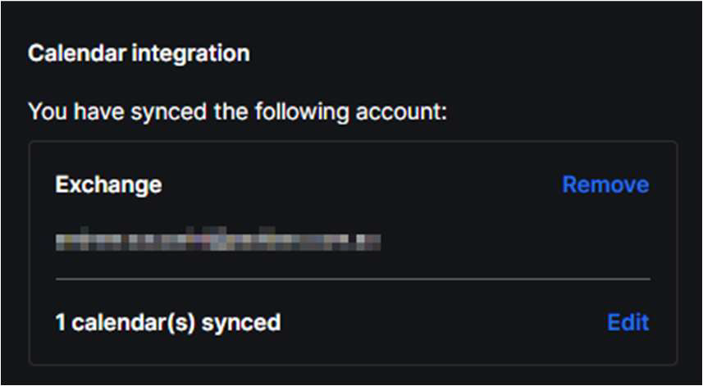Click the blurred account email address
The width and height of the screenshot is (703, 386).
pos(219,241)
